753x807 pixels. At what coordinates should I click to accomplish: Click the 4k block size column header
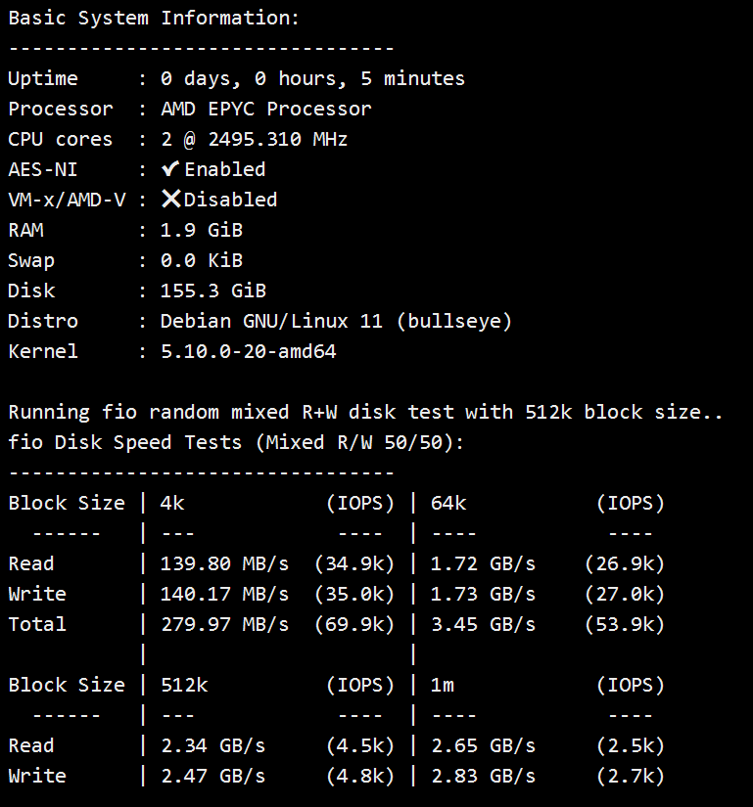(172, 504)
